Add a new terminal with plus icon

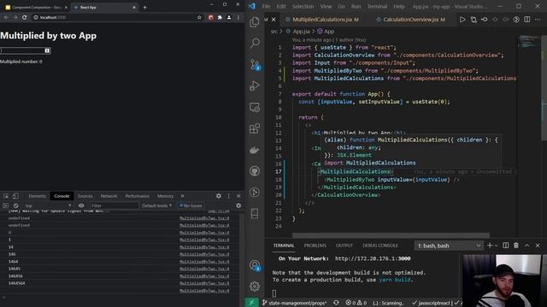tap(490, 246)
